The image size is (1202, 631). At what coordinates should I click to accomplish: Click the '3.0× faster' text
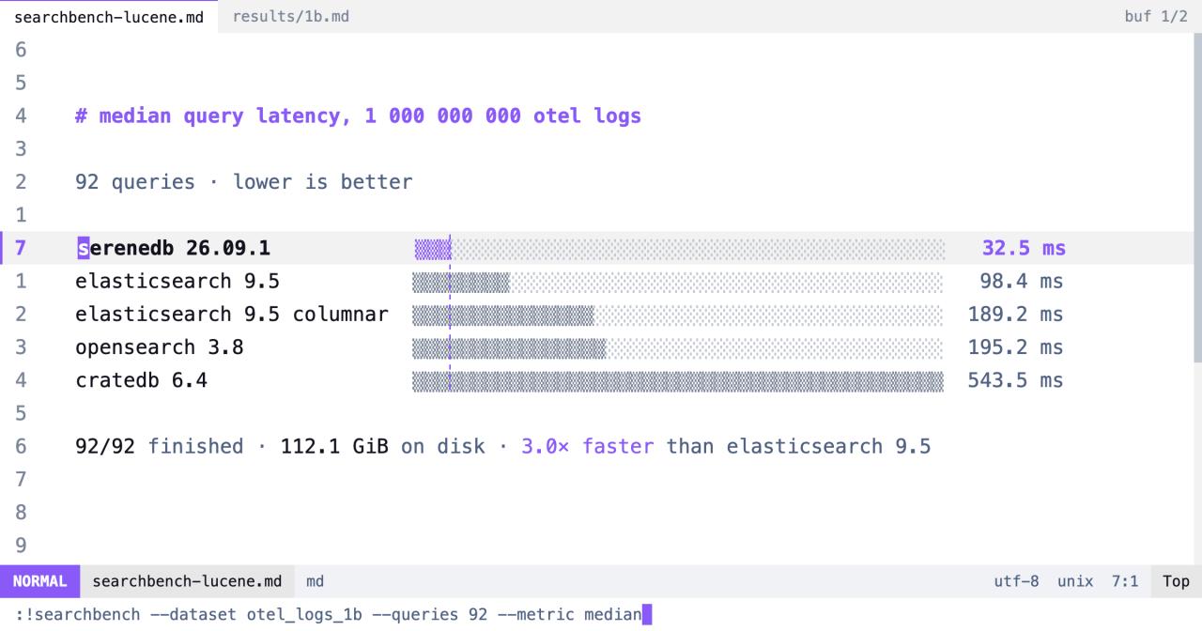[x=588, y=446]
